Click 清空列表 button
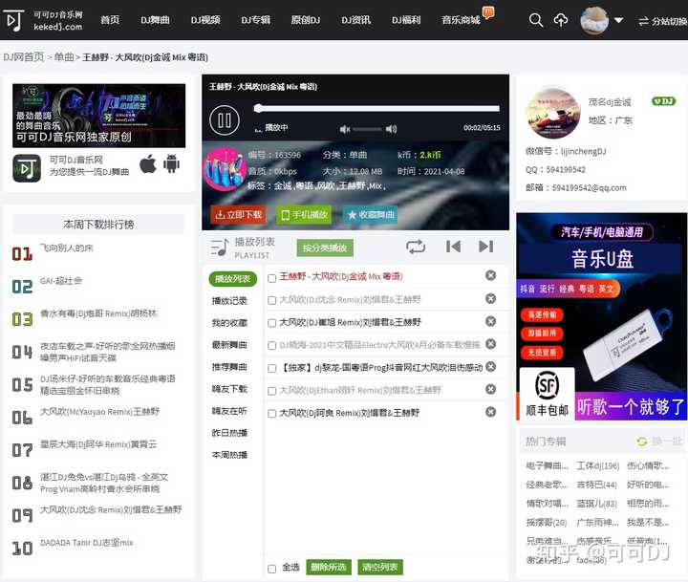The image size is (688, 582). tap(380, 567)
